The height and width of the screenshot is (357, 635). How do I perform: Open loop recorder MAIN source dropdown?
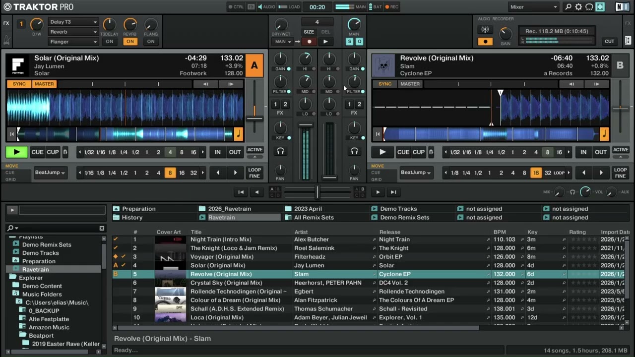281,42
